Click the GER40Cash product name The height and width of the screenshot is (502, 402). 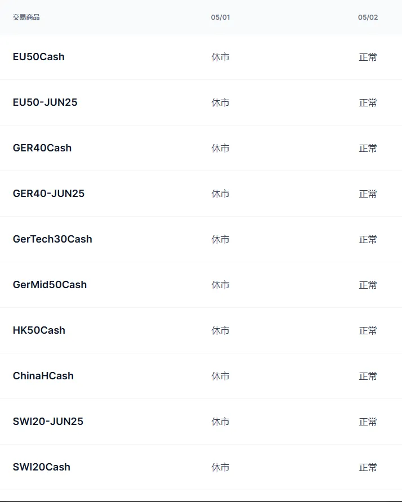42,148
